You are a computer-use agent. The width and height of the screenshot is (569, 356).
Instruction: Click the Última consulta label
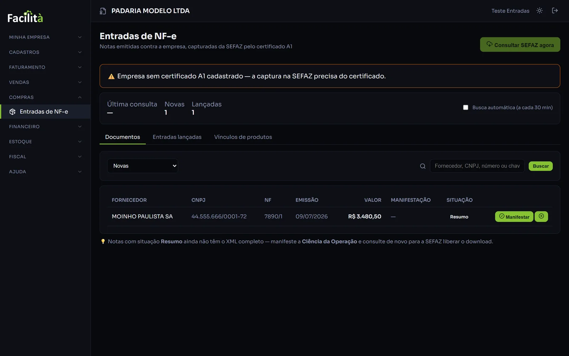132,104
